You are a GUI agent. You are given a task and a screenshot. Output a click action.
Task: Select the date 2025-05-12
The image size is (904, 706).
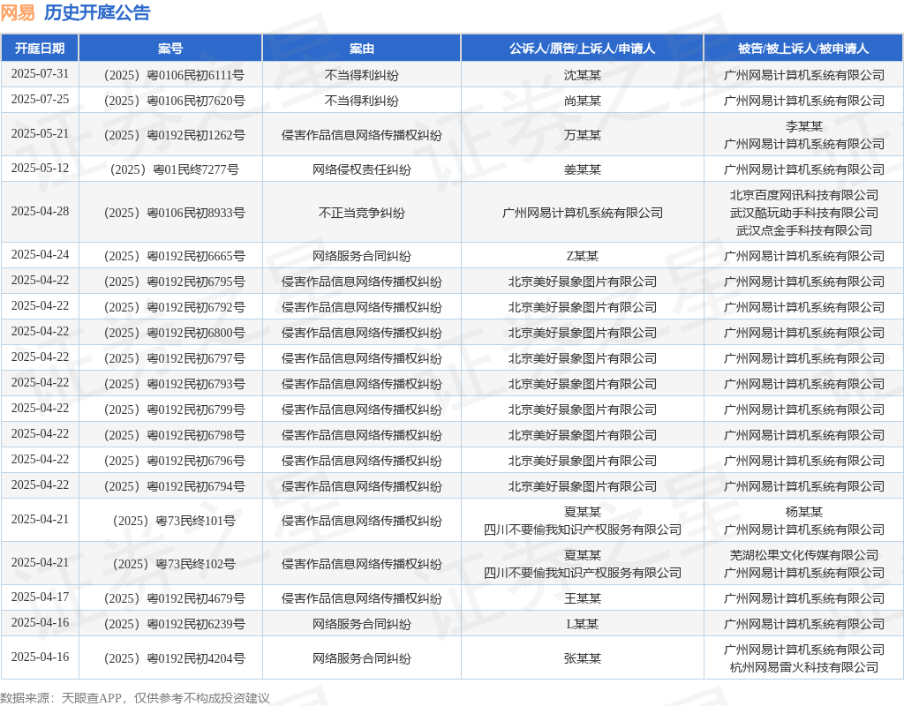click(40, 169)
